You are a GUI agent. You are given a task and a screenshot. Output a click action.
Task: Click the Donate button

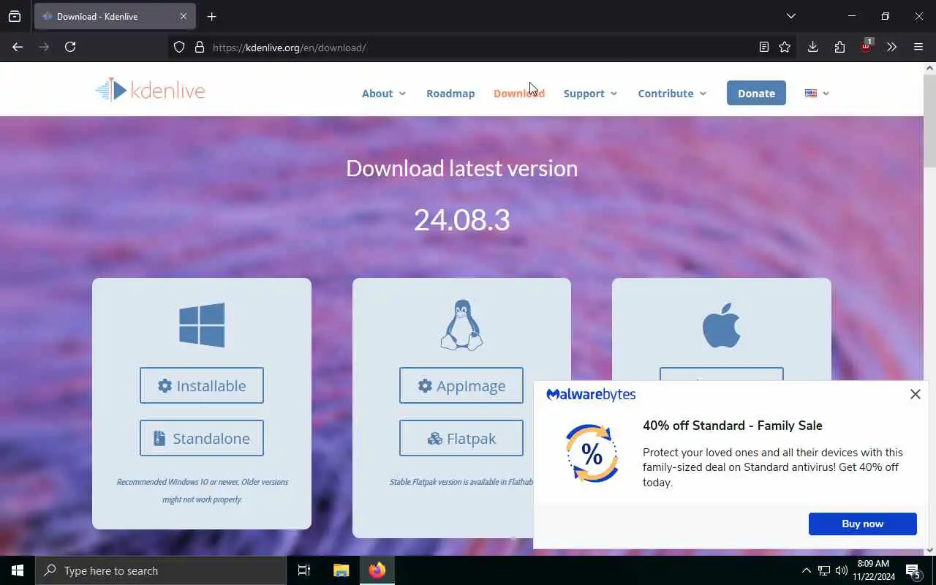756,93
